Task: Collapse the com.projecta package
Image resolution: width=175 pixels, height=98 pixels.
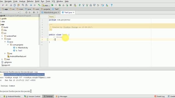Action: pyautogui.click(x=8, y=45)
